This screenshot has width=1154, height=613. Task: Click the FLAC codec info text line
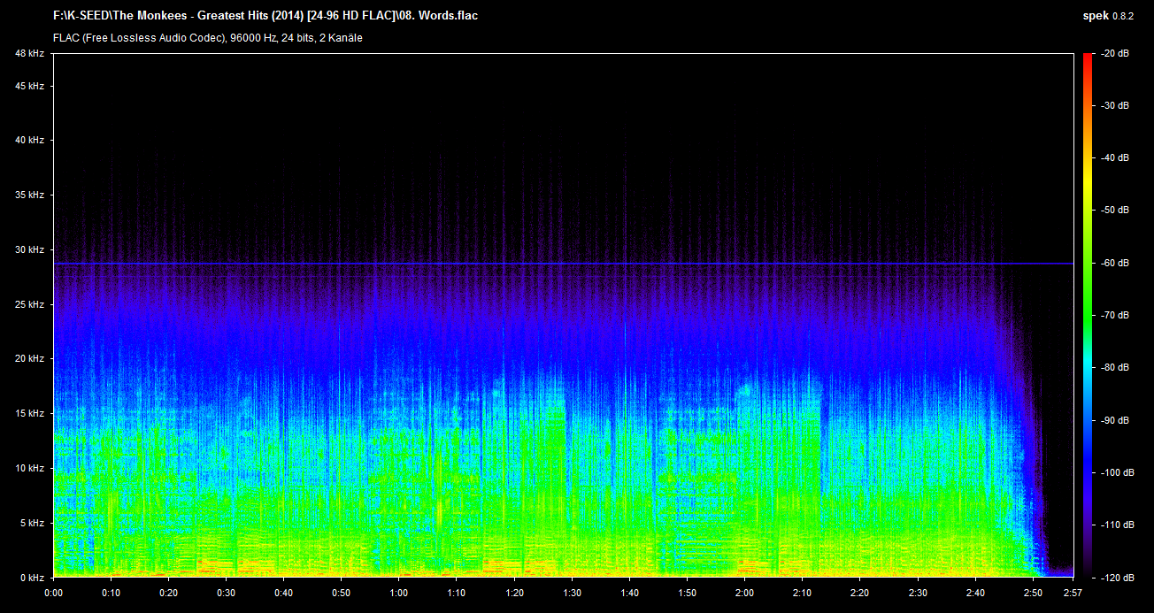(208, 38)
